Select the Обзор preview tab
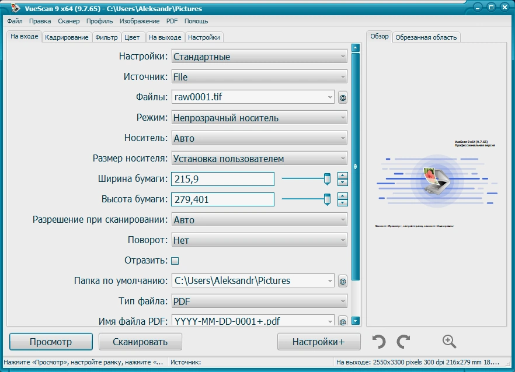Viewport: 515px width, 372px height. [380, 36]
